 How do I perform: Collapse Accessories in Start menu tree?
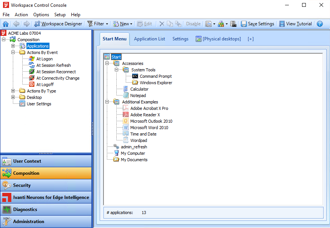pos(107,63)
